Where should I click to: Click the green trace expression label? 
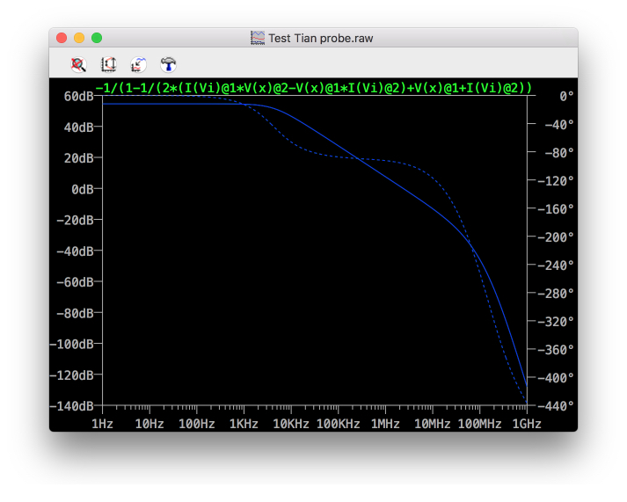(314, 88)
